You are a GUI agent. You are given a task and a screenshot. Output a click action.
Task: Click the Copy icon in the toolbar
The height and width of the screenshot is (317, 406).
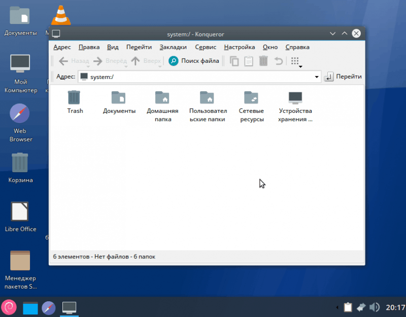(234, 61)
